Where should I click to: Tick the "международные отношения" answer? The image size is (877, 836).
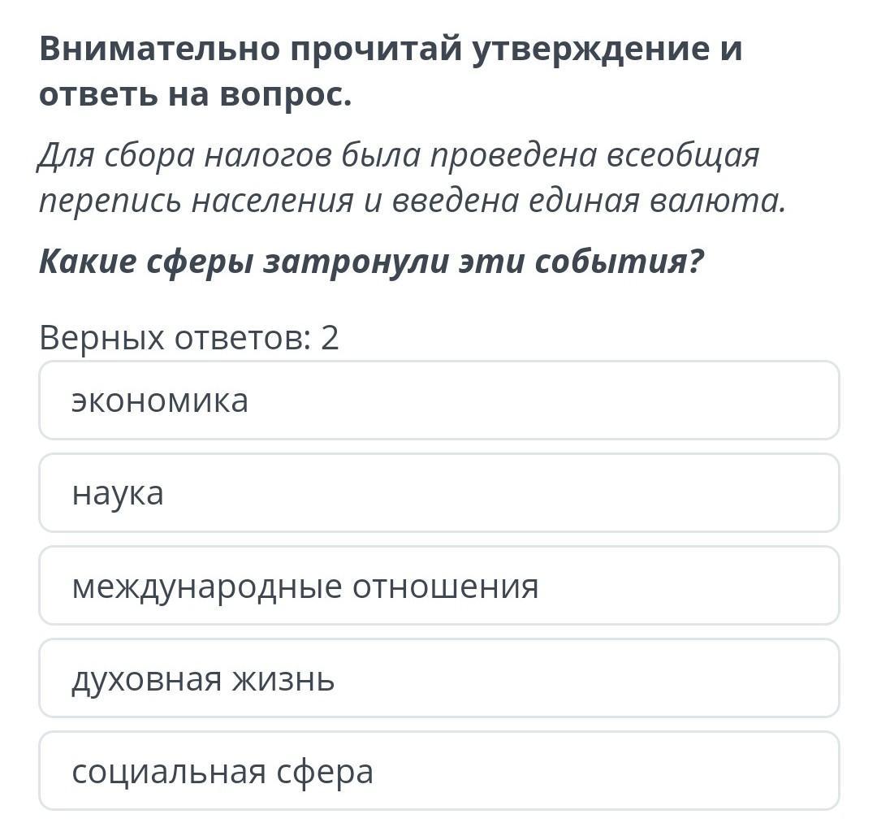438,586
